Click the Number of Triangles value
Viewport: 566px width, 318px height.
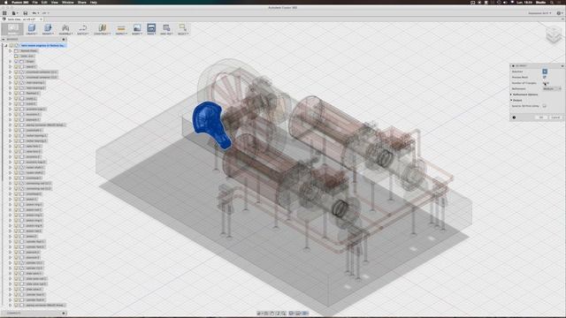coord(546,83)
